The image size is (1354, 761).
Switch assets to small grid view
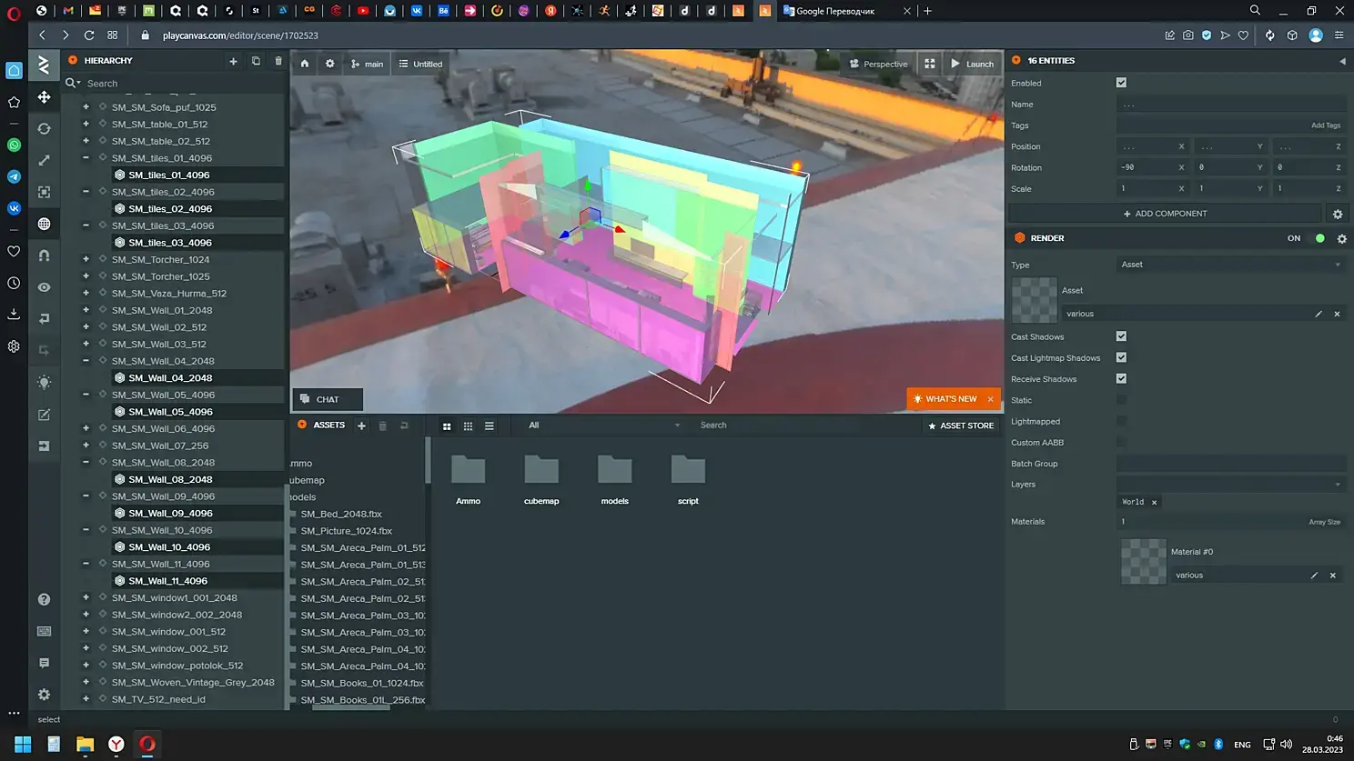(468, 426)
